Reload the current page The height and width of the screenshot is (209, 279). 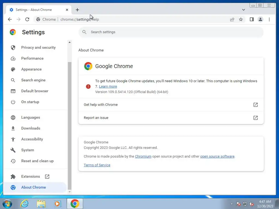(27, 19)
